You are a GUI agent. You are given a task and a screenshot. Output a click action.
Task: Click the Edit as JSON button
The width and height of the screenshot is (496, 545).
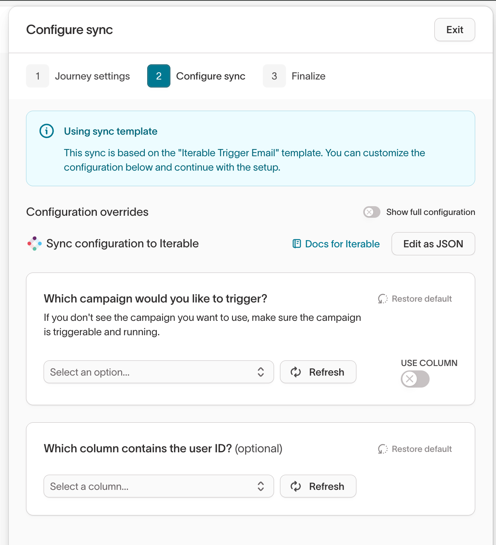pyautogui.click(x=433, y=244)
